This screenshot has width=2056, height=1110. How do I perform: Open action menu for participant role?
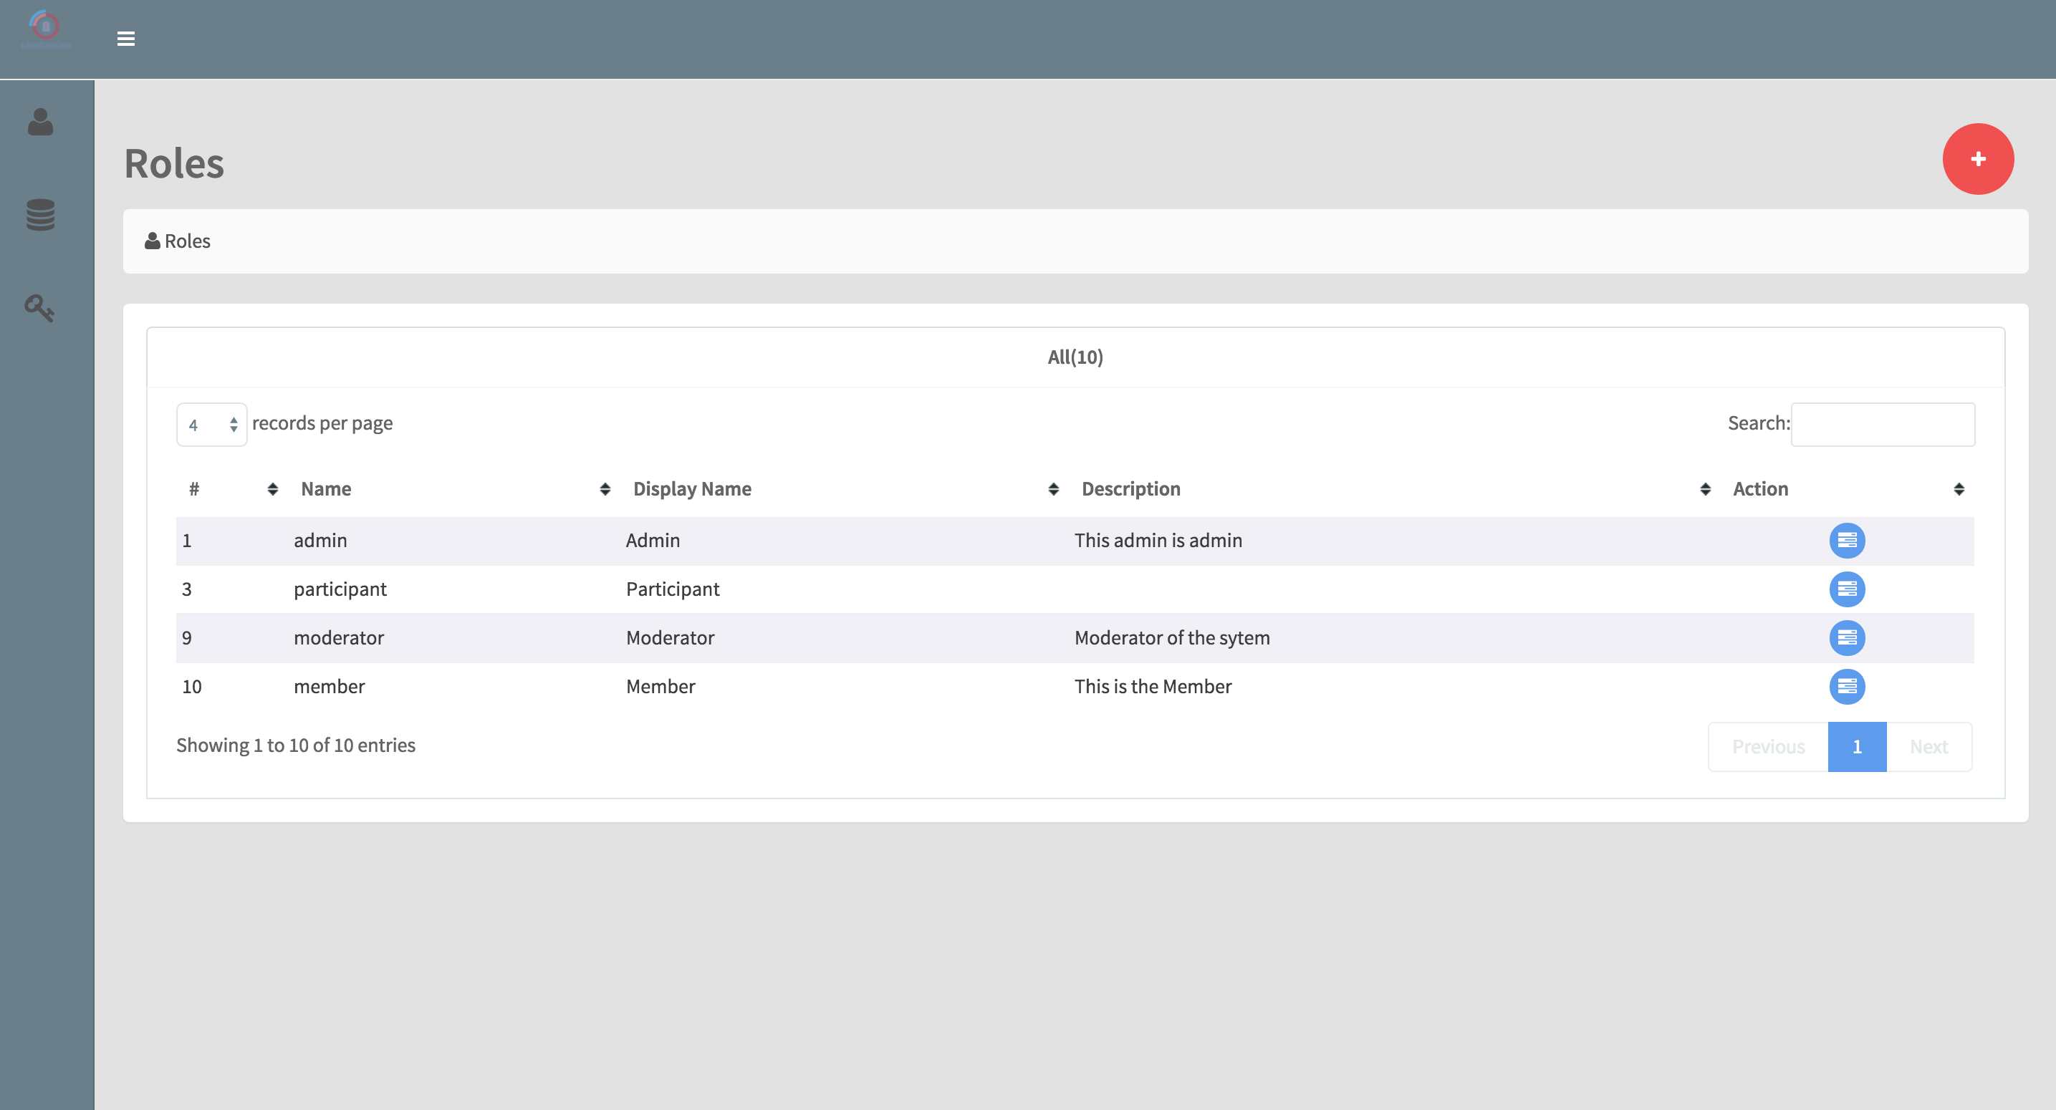pyautogui.click(x=1846, y=589)
